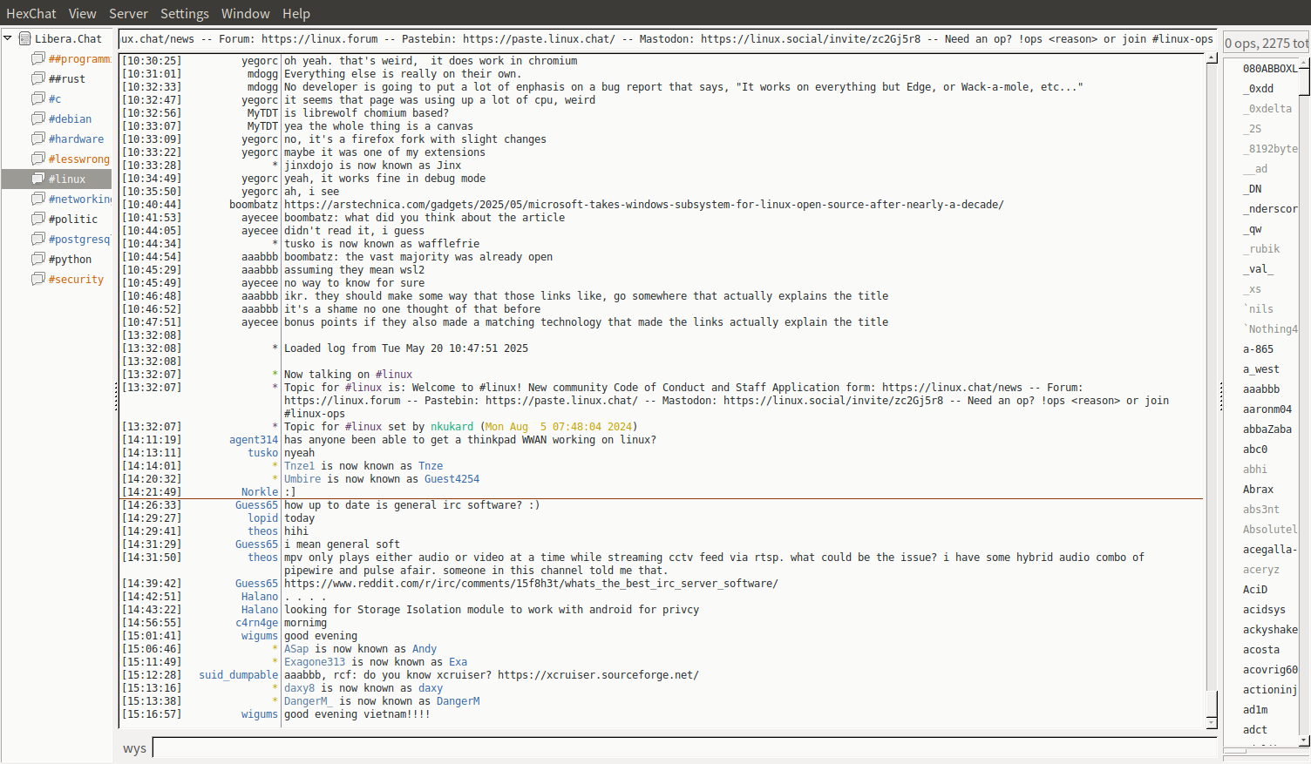Click the #lesswrong channel icon
The height and width of the screenshot is (764, 1311).
(x=38, y=159)
